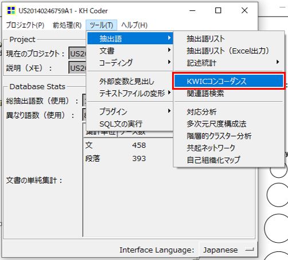Screen dimensions: 288x260
Task: Select the 文 row showing 458
Action: point(128,145)
